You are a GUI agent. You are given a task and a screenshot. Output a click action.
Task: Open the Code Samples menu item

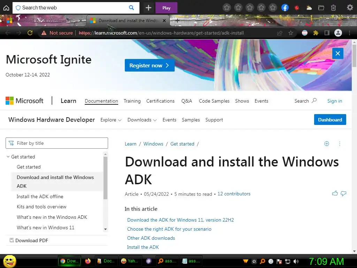pos(214,101)
